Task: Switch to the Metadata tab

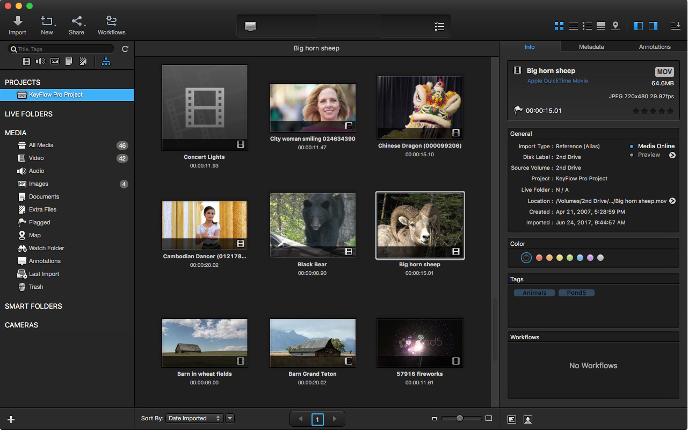Action: [x=591, y=47]
